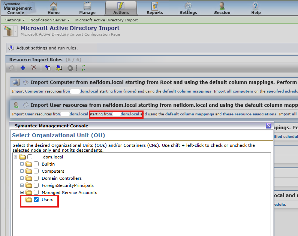Expand the Managed Service Accounts node
298x236 pixels.
pyautogui.click(x=22, y=192)
